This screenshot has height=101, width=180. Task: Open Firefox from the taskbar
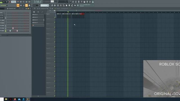[15, 99]
